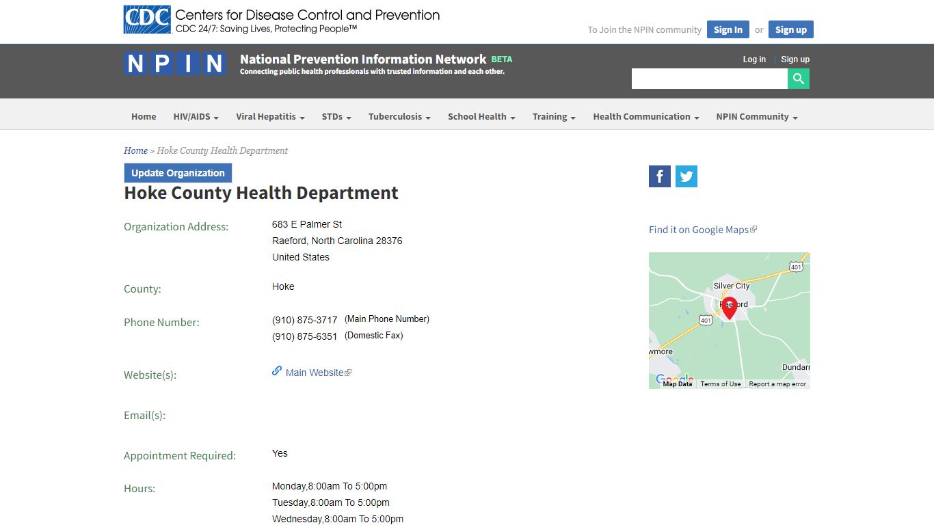This screenshot has height=525, width=934.
Task: Focus the site search input field
Action: coord(710,79)
